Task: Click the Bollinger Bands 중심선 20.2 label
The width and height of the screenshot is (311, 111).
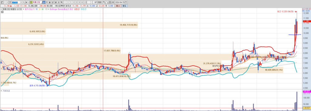Action: [x=61, y=9]
